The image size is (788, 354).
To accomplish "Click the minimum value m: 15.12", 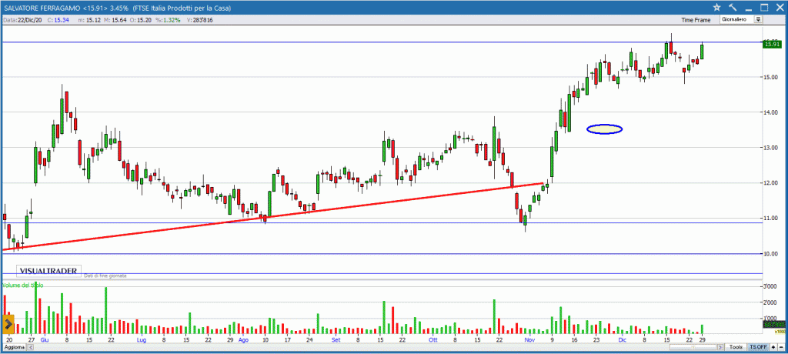I will (89, 19).
